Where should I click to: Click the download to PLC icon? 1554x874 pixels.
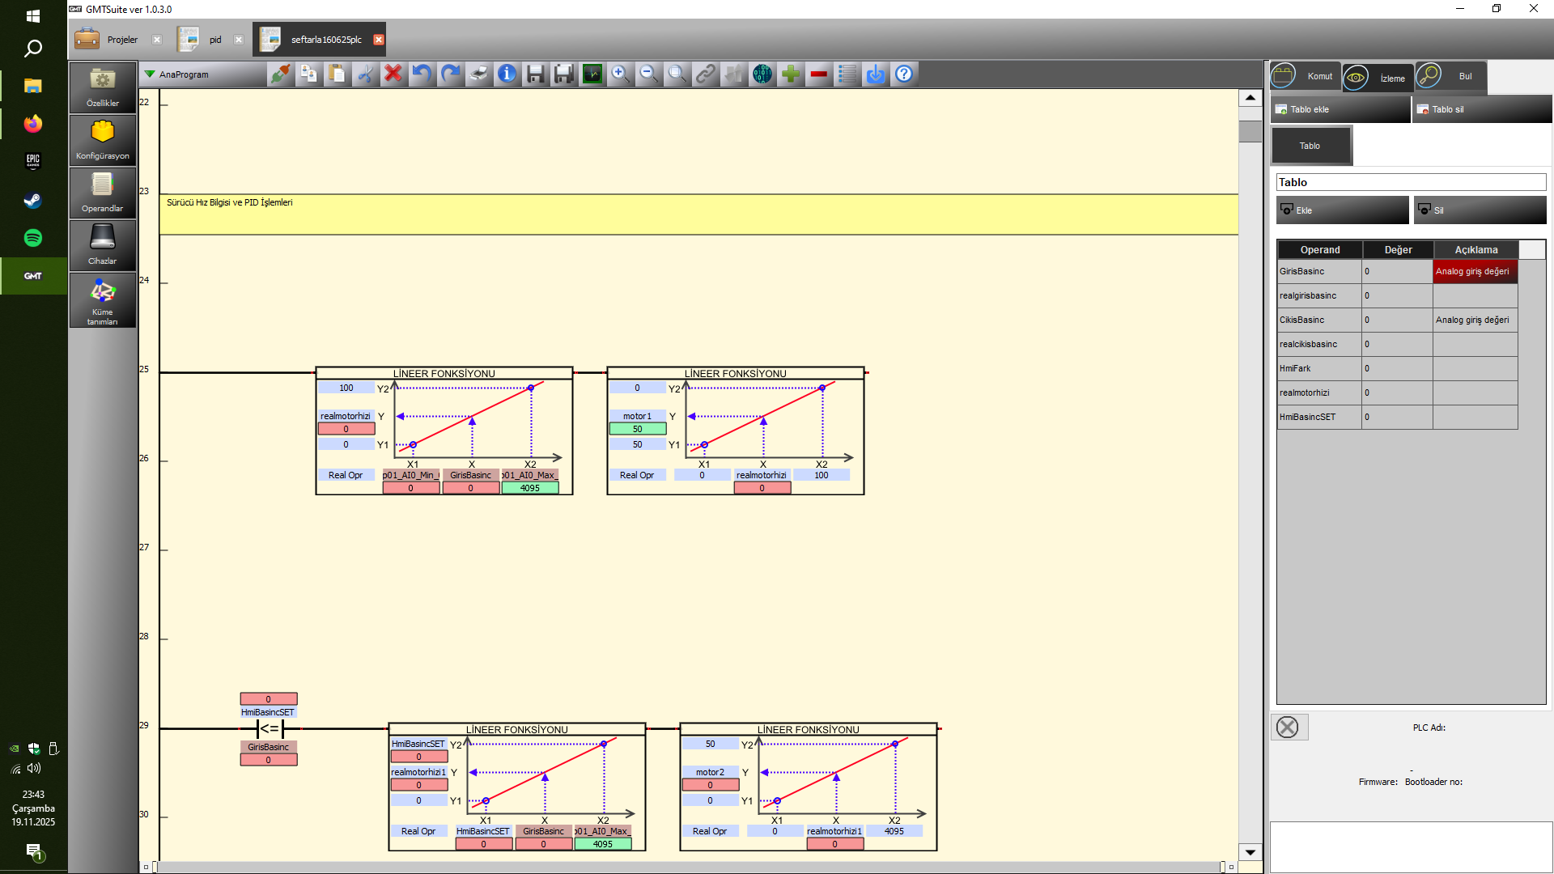pos(876,74)
